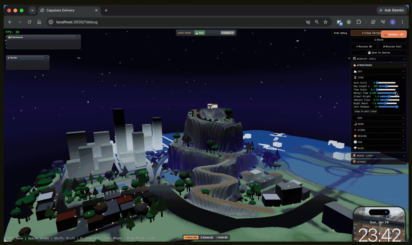Expand the MOON subsection

[x=379, y=124]
